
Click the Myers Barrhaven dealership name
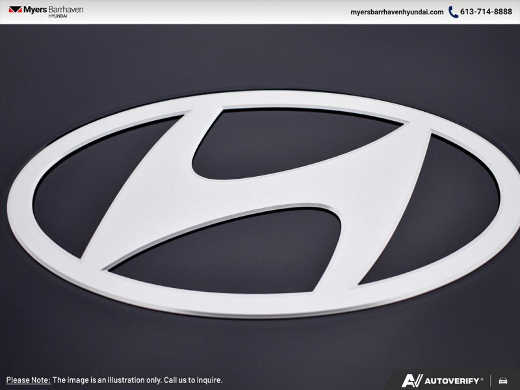53,10
